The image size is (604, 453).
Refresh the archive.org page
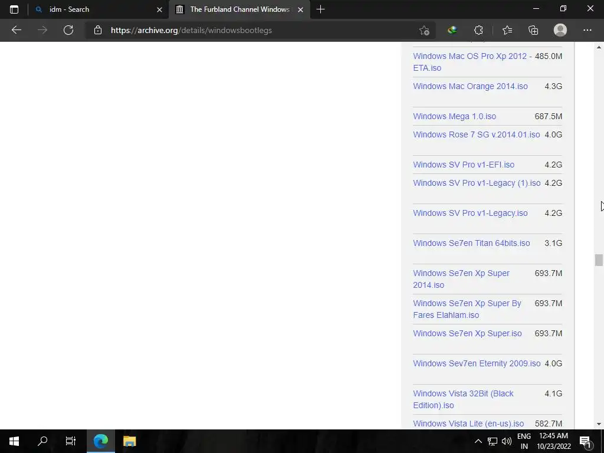[68, 30]
